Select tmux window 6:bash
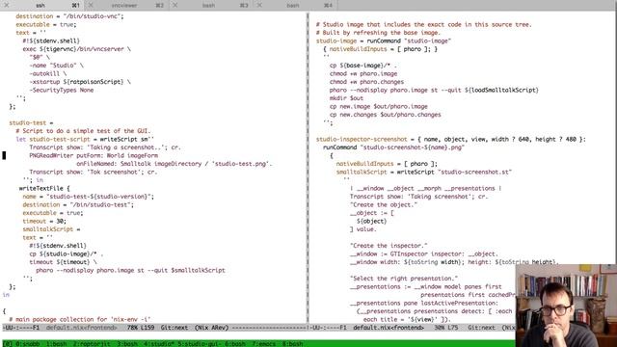 click(235, 343)
